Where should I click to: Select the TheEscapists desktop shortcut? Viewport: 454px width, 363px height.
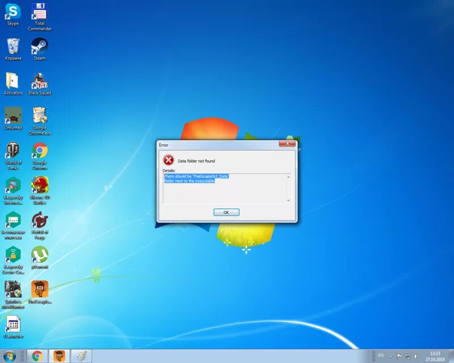pyautogui.click(x=39, y=292)
